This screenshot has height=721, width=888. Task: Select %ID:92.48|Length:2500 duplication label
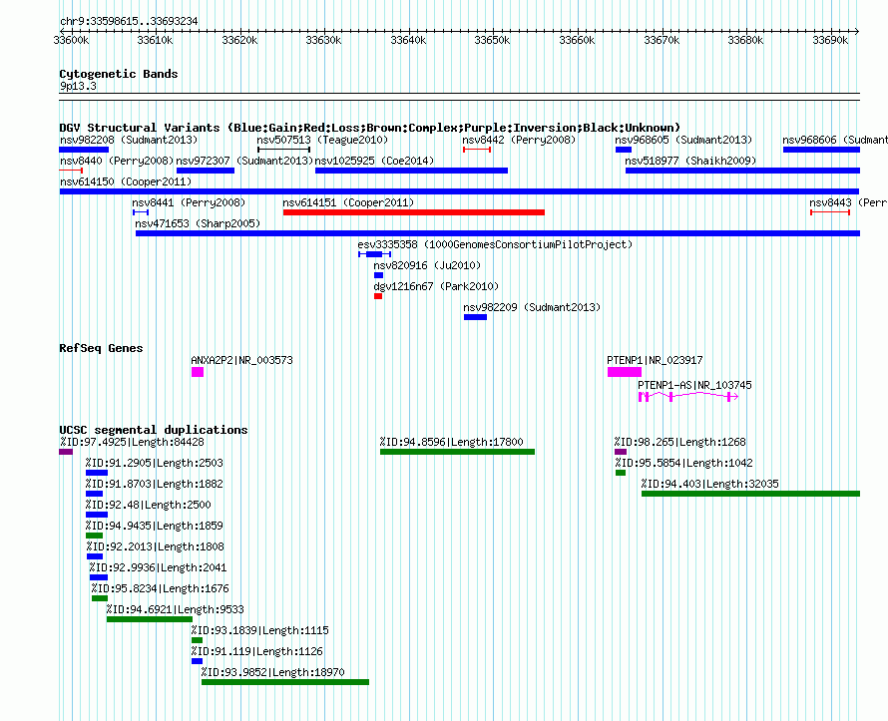click(149, 505)
